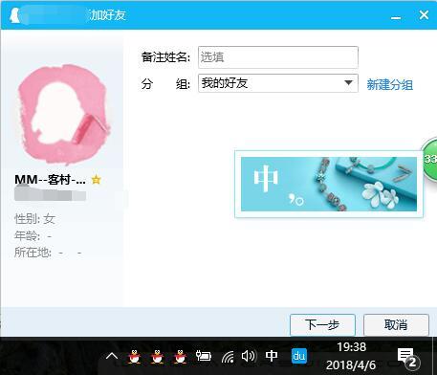Open the action center notification icon
The height and width of the screenshot is (375, 437).
(x=408, y=358)
